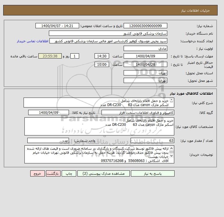Click استان محل تحویل field تهران

click(145, 73)
